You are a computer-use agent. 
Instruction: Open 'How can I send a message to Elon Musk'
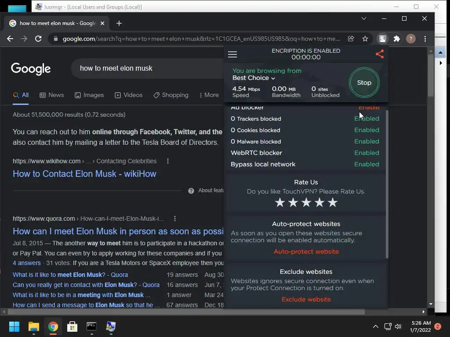[86, 305]
